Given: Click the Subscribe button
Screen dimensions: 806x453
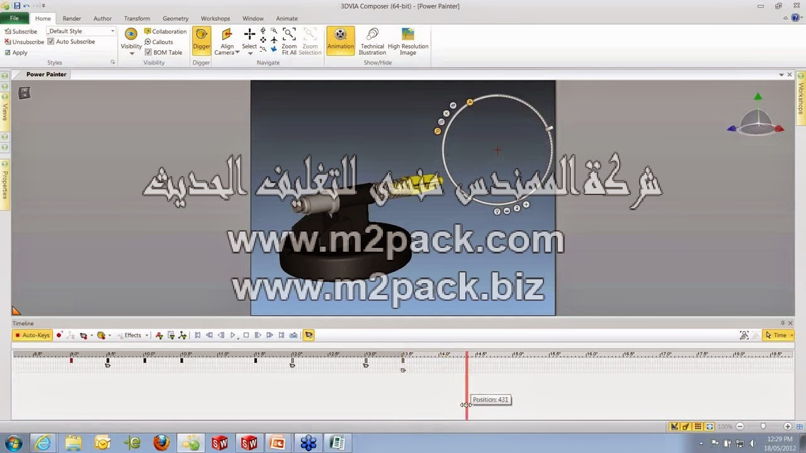Looking at the screenshot, I should pyautogui.click(x=21, y=31).
